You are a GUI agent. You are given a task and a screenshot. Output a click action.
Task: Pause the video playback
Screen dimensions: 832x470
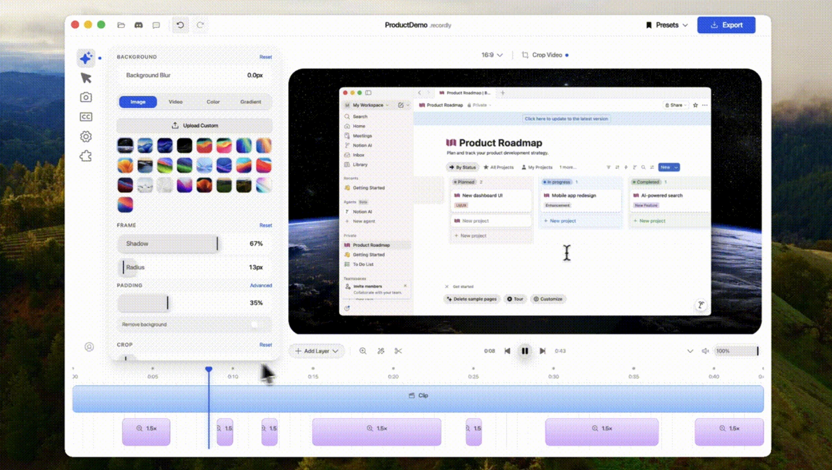click(525, 351)
